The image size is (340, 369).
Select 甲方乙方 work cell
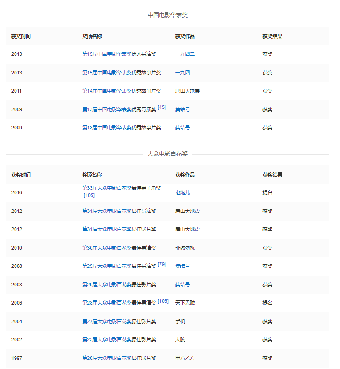[x=185, y=358]
